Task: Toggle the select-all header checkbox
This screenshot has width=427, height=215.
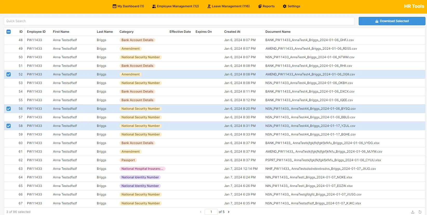Action: click(9, 32)
